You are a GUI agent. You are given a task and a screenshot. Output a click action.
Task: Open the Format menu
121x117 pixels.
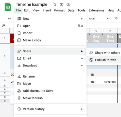59,10
